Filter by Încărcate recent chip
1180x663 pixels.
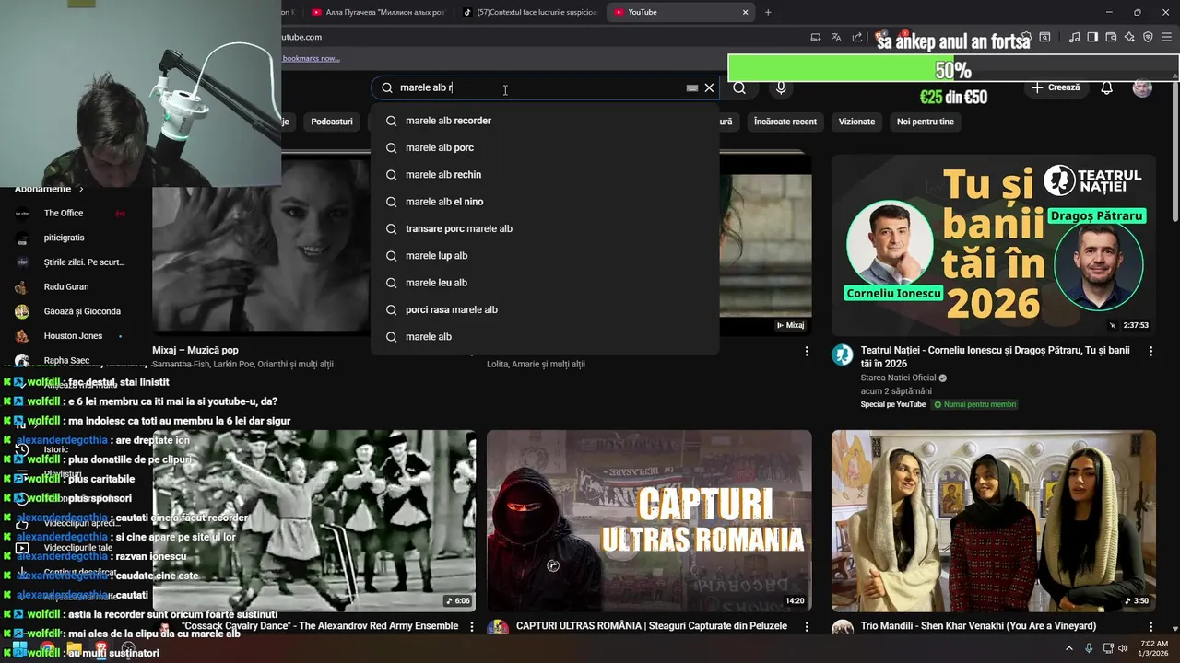point(785,122)
